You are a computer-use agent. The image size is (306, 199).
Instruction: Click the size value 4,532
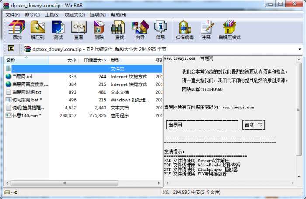70,108
